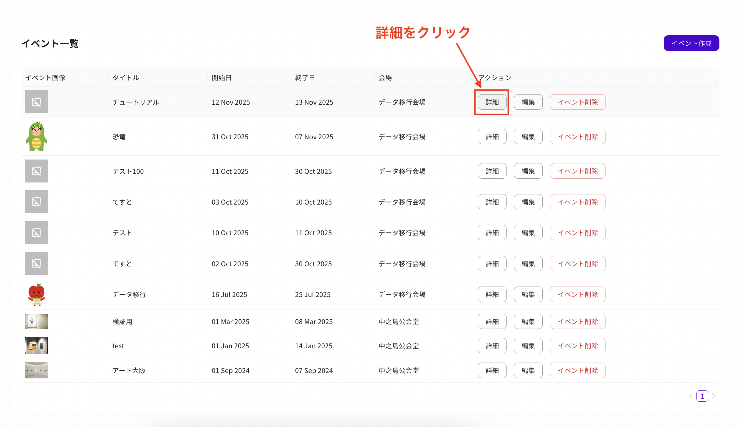Go to the next page arrow
The width and height of the screenshot is (737, 427).
pos(714,396)
